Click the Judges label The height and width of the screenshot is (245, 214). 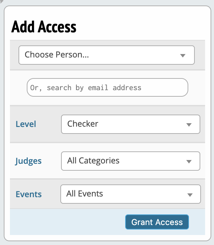click(x=28, y=161)
